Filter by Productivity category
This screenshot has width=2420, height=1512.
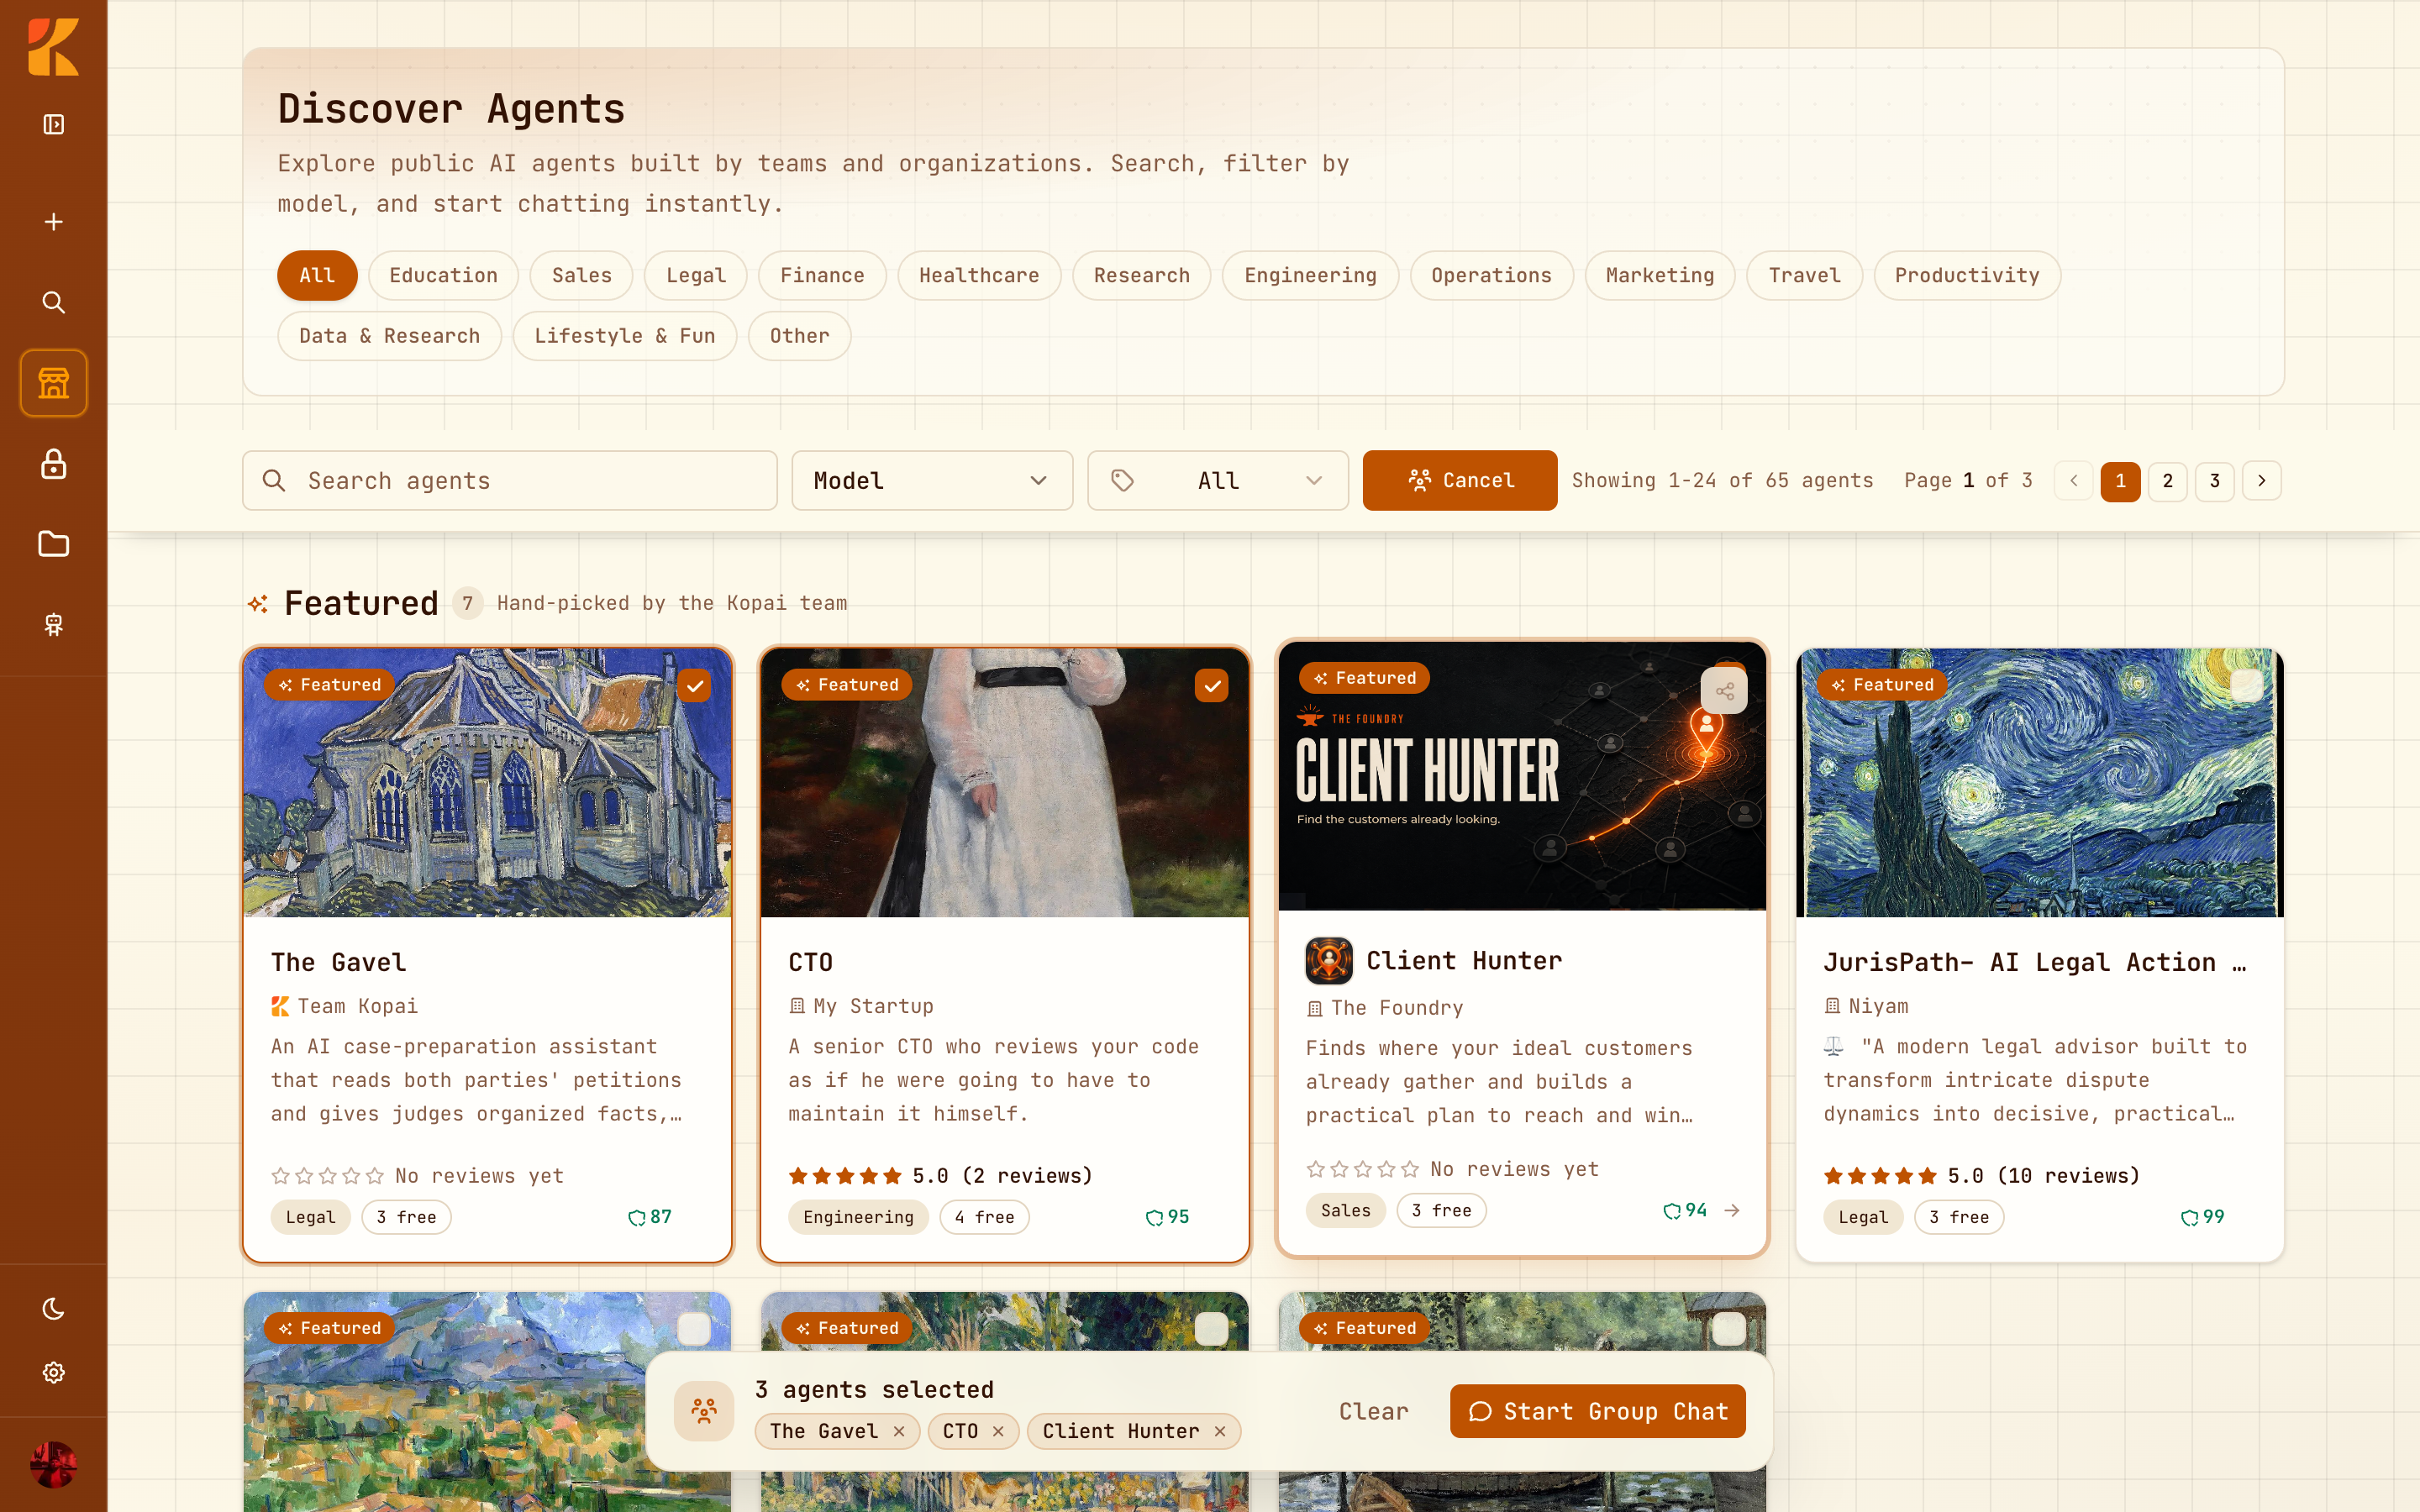(x=1967, y=275)
